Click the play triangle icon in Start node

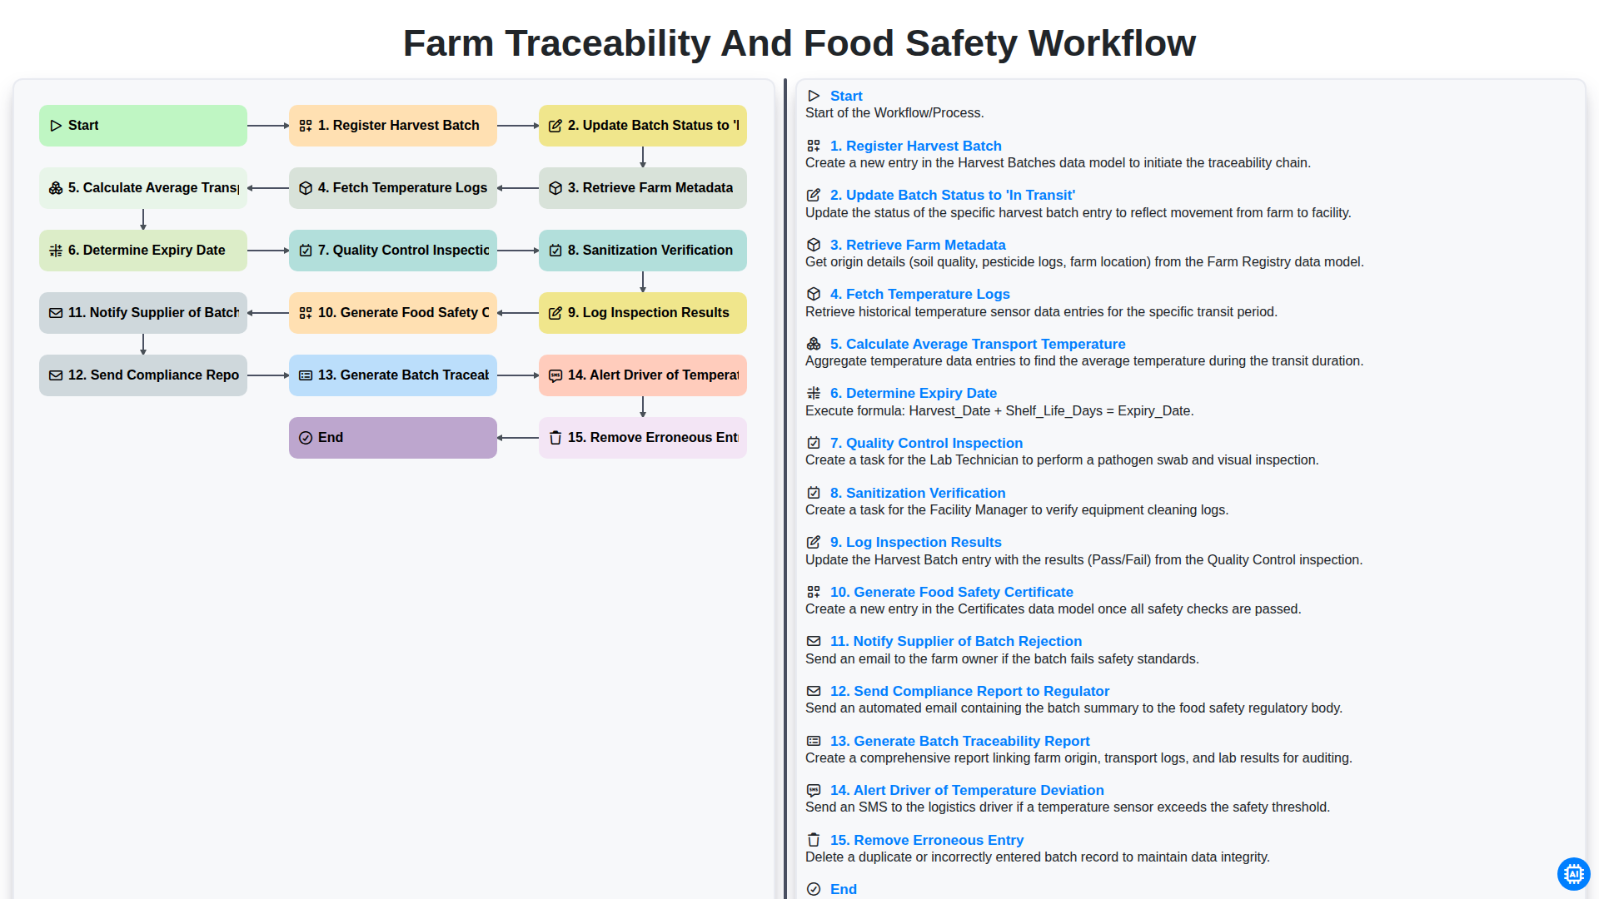(56, 126)
